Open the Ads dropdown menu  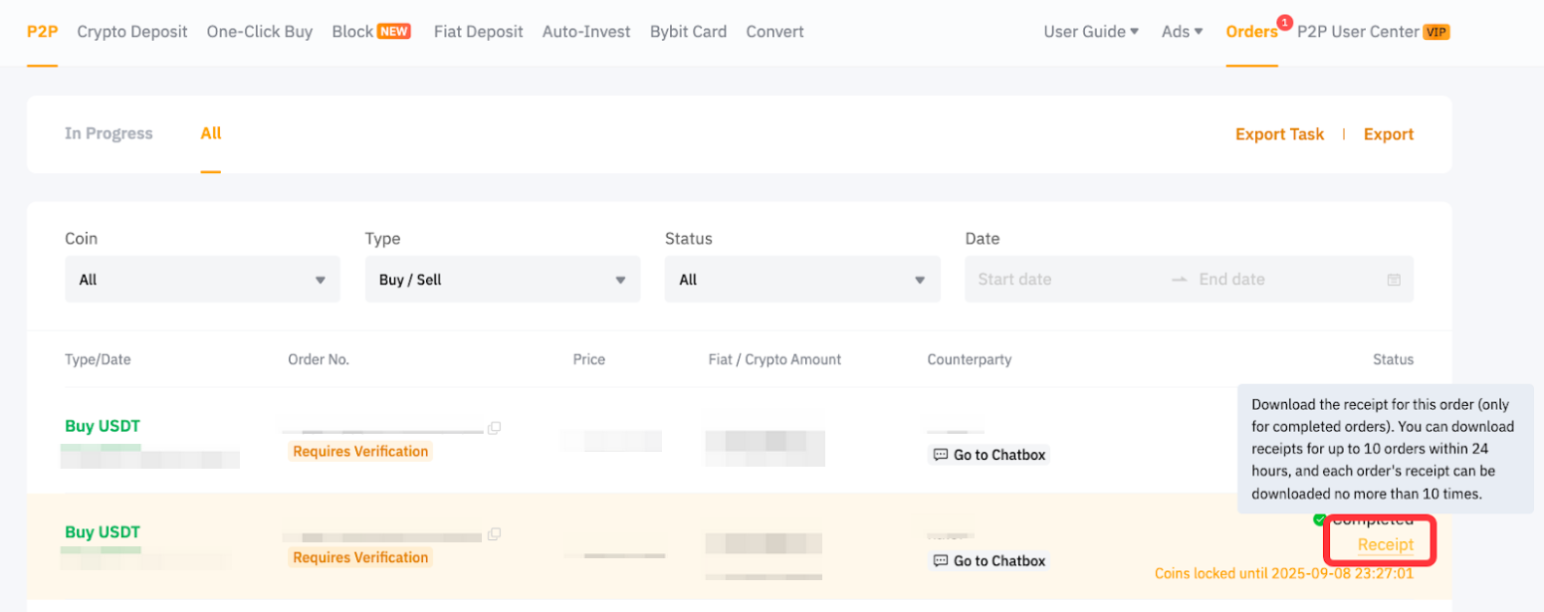click(x=1182, y=32)
